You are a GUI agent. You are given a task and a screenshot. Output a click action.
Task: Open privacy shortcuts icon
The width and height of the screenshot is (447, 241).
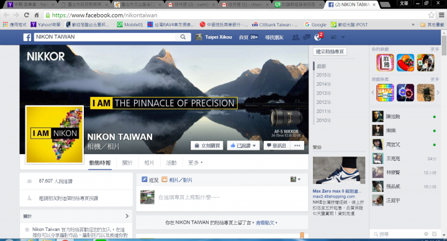(x=333, y=37)
